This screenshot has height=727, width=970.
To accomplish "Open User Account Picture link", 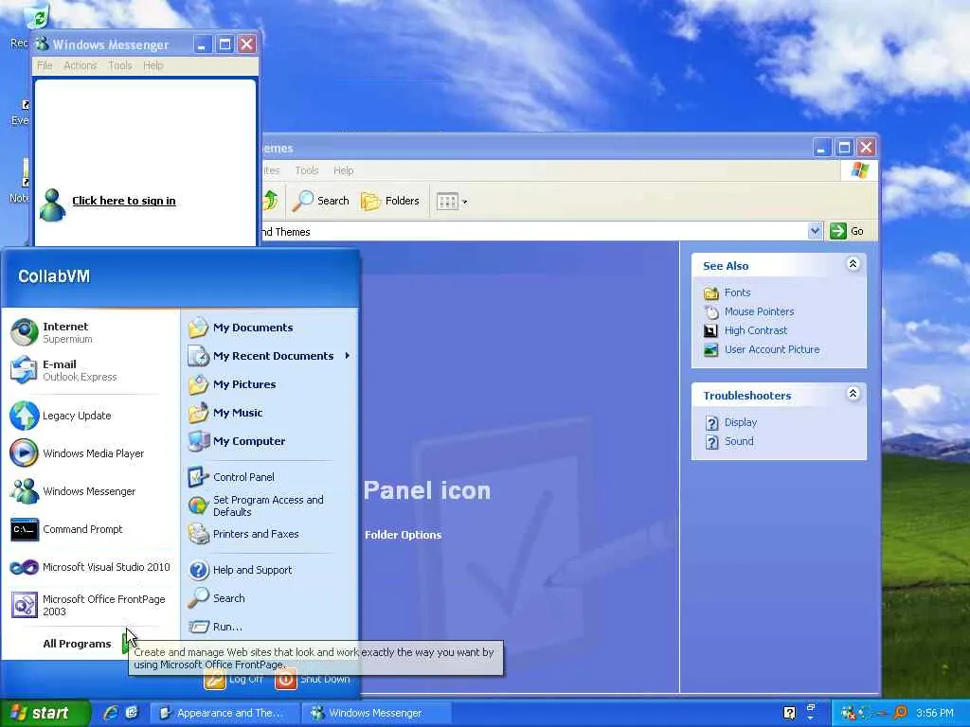I will pyautogui.click(x=772, y=349).
